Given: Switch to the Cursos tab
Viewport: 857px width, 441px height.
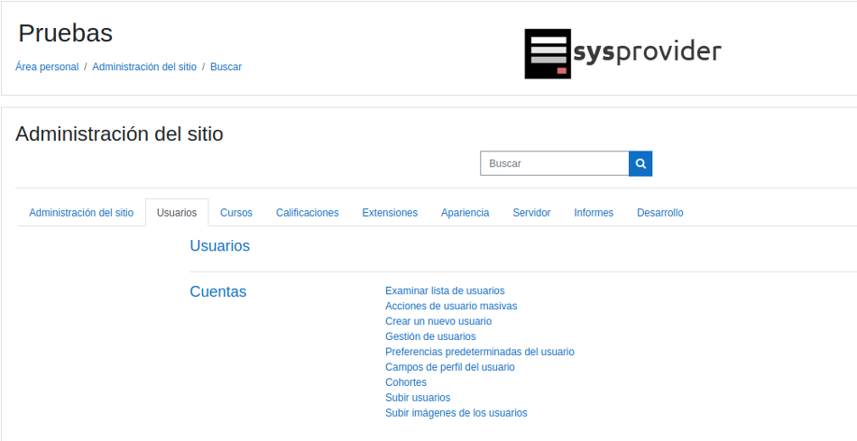Looking at the screenshot, I should (x=236, y=213).
